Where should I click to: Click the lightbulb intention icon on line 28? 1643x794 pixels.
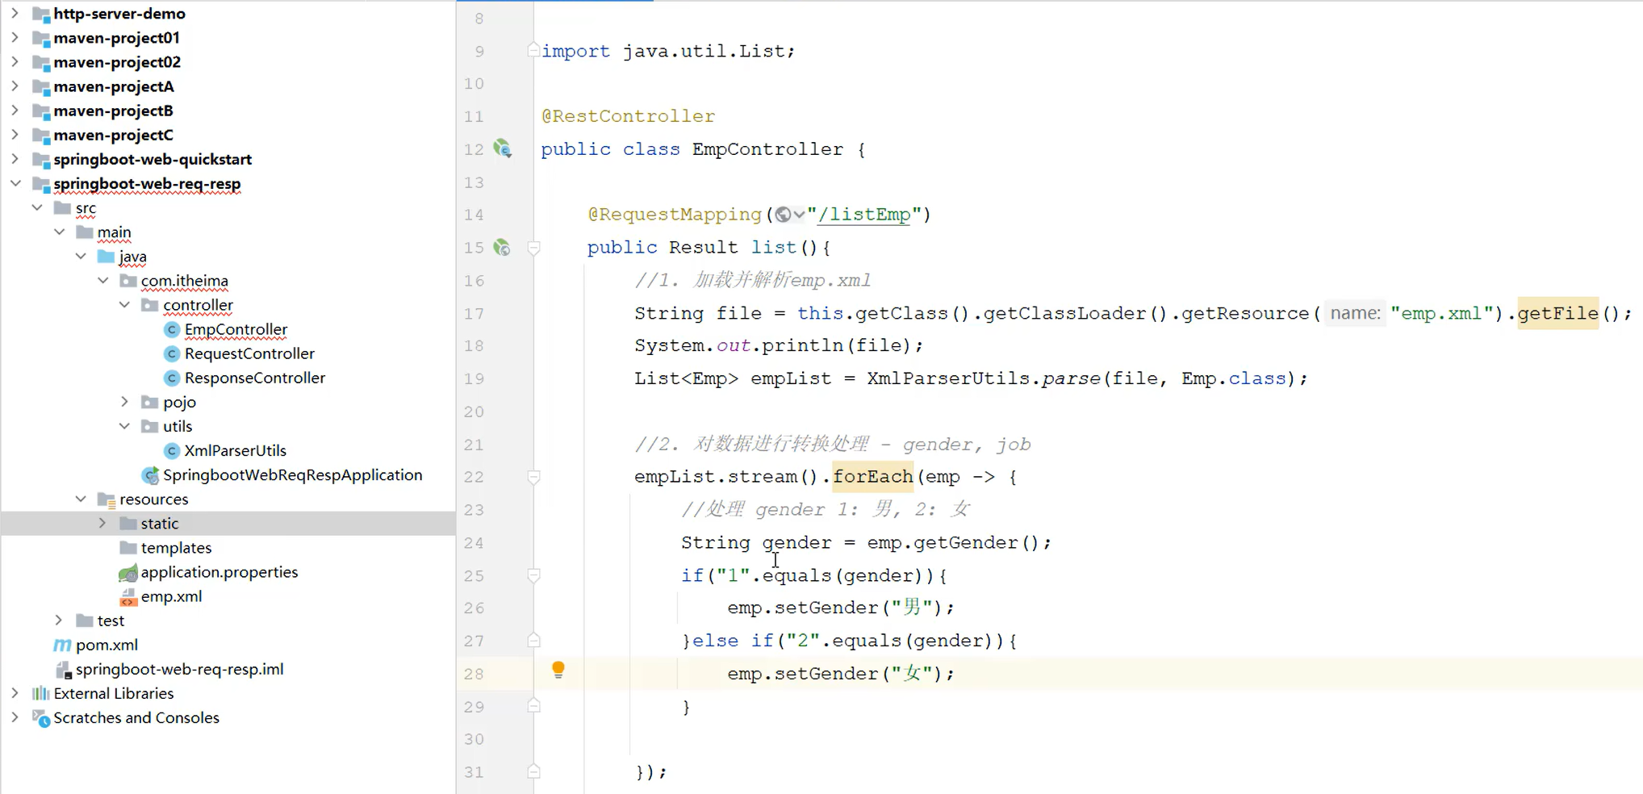click(559, 671)
